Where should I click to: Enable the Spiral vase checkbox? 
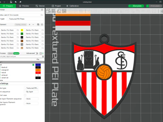click(25, 95)
